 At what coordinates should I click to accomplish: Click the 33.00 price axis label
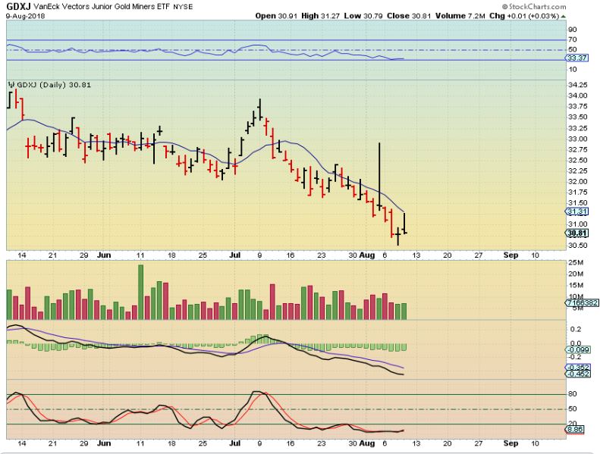point(578,139)
